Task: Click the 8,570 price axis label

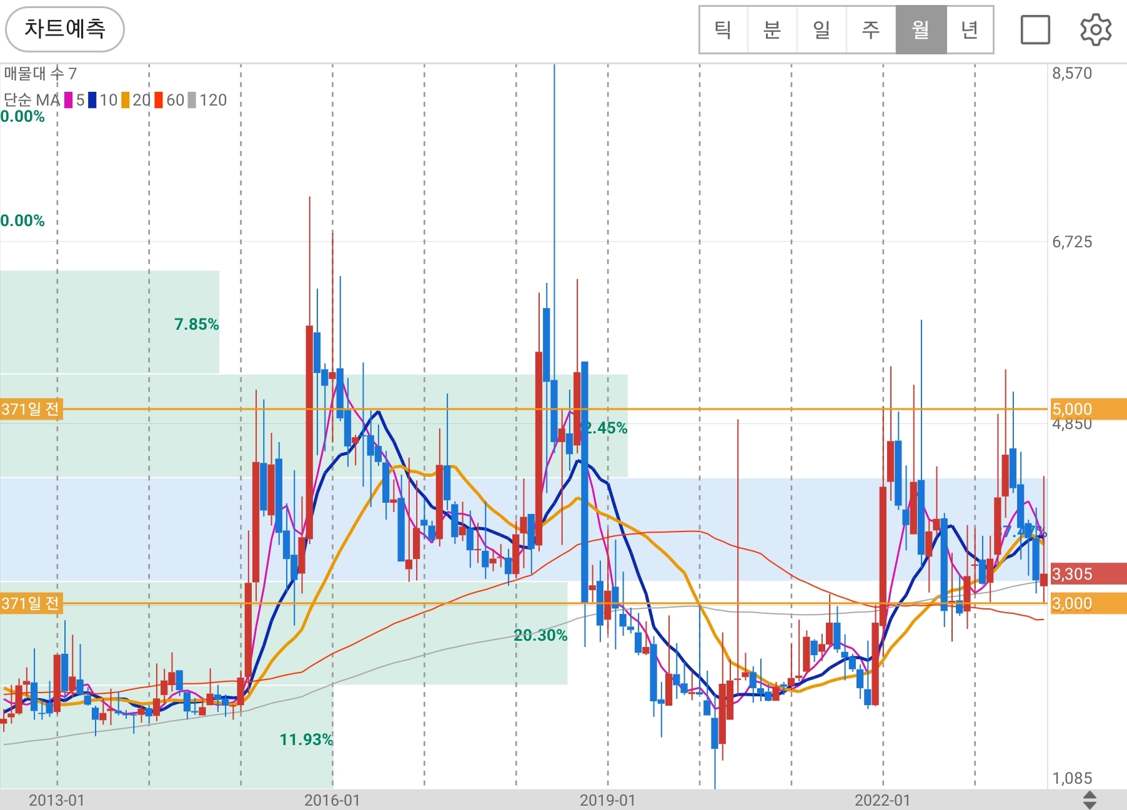Action: click(1073, 74)
